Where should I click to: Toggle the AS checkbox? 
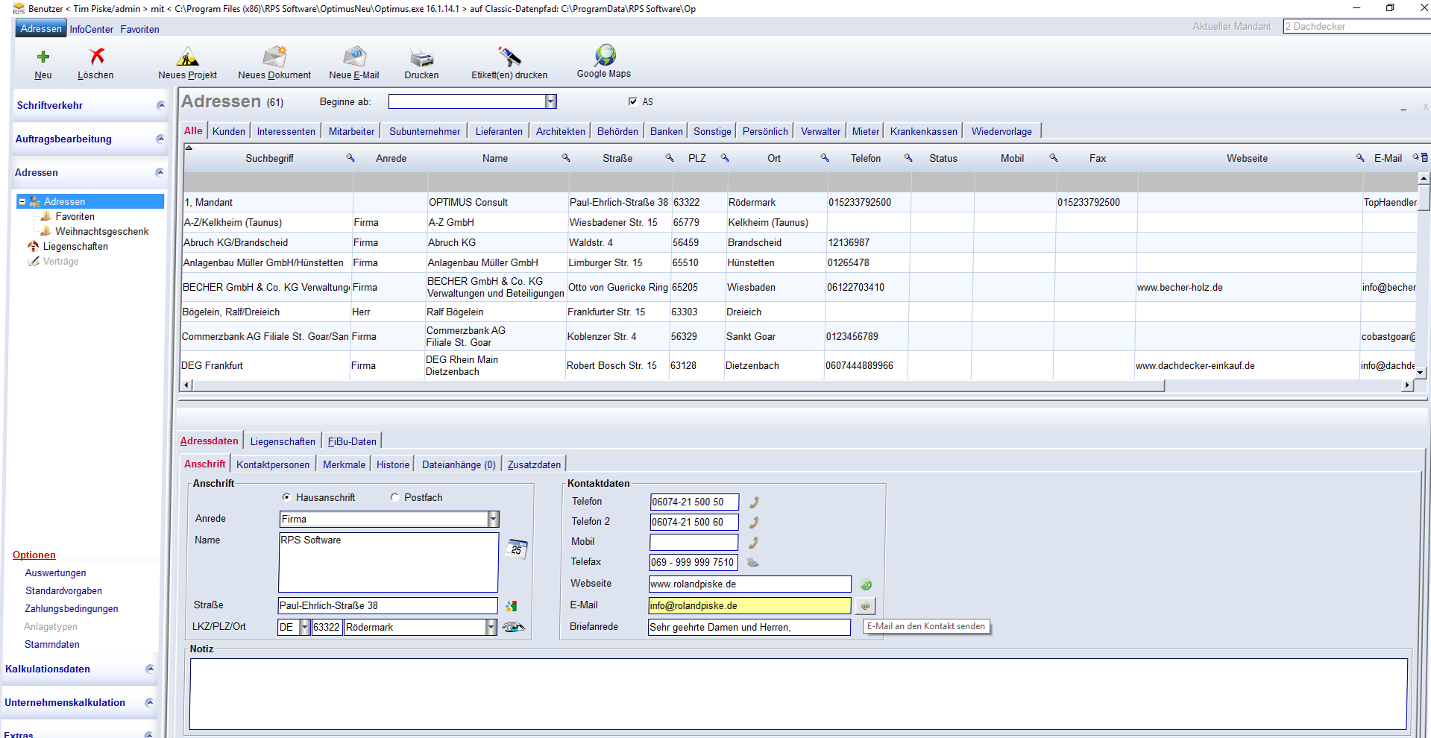pyautogui.click(x=633, y=101)
